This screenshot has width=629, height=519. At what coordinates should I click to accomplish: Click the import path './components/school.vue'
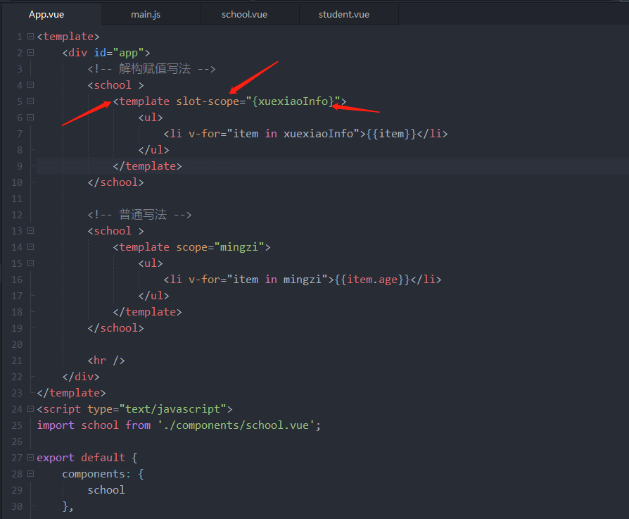[236, 425]
